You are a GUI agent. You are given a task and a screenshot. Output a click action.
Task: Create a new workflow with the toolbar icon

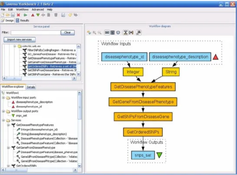click(x=3, y=15)
